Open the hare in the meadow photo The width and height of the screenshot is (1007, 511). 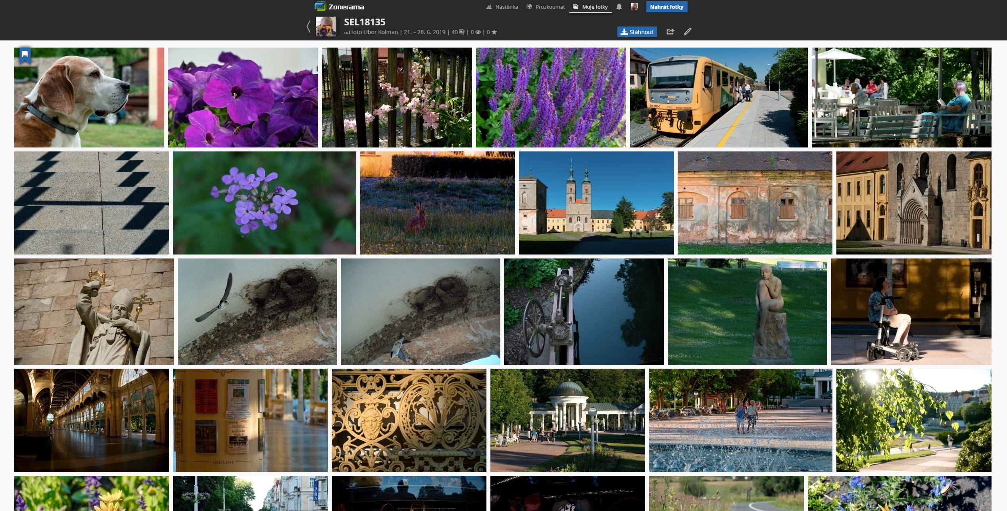point(437,203)
